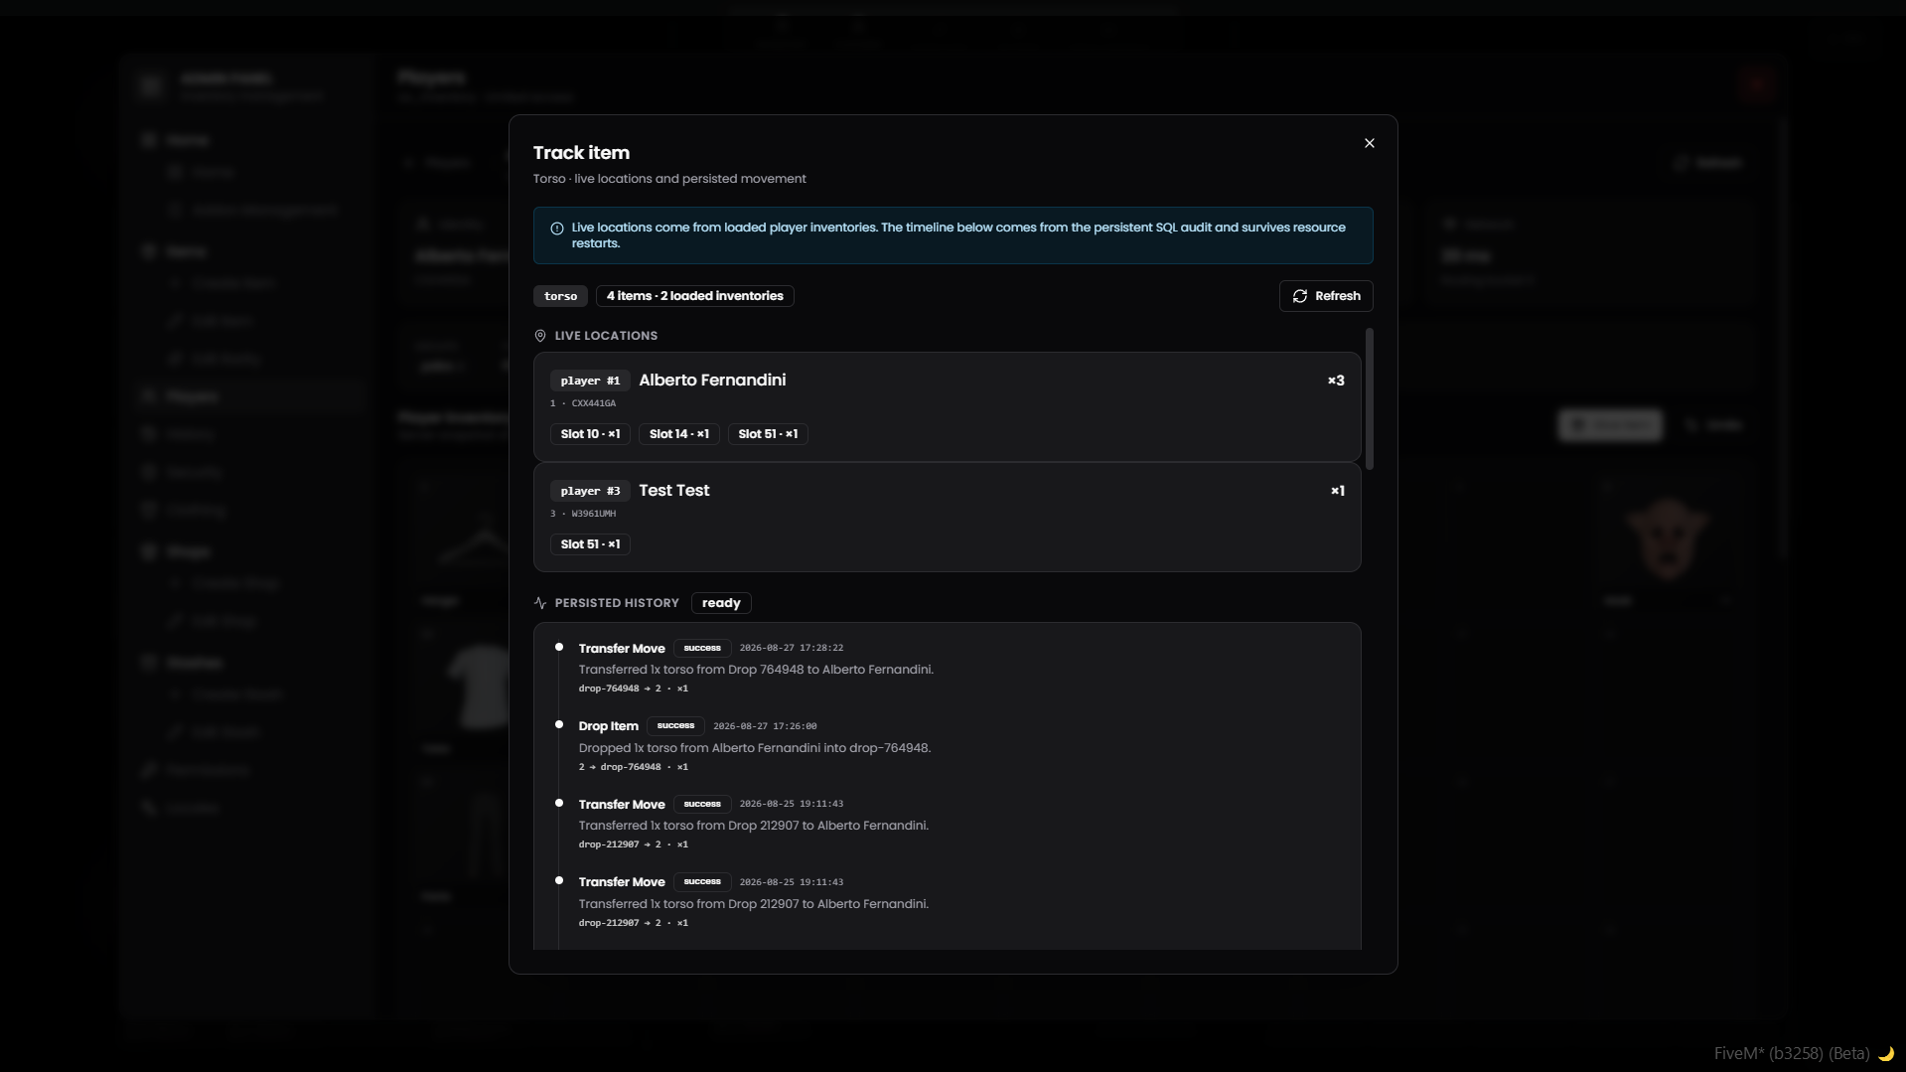Click the ×3 count for Alberto Fernandini
The height and width of the screenshot is (1072, 1906).
[1336, 381]
